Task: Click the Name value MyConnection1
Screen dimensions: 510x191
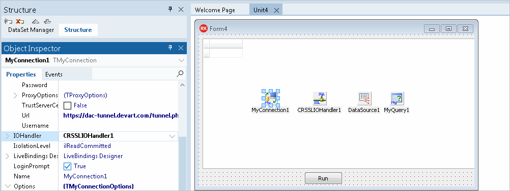Action: [85, 176]
